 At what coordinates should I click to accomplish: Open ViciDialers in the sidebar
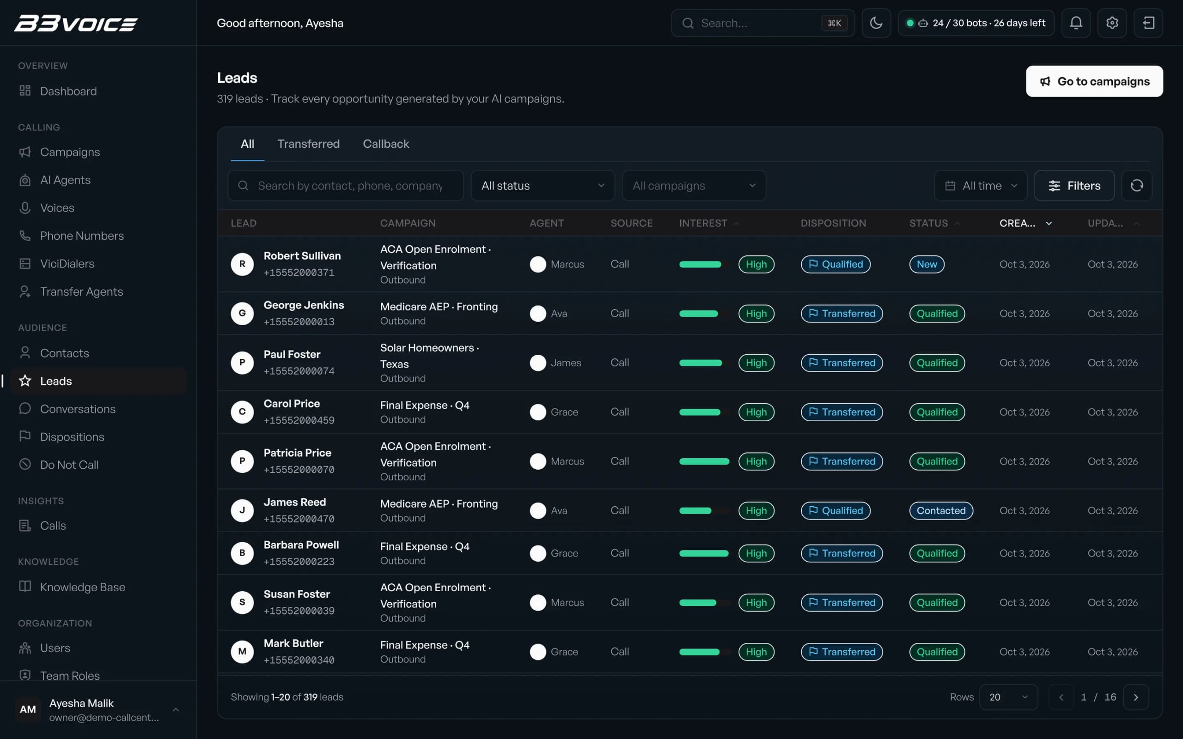coord(98,263)
